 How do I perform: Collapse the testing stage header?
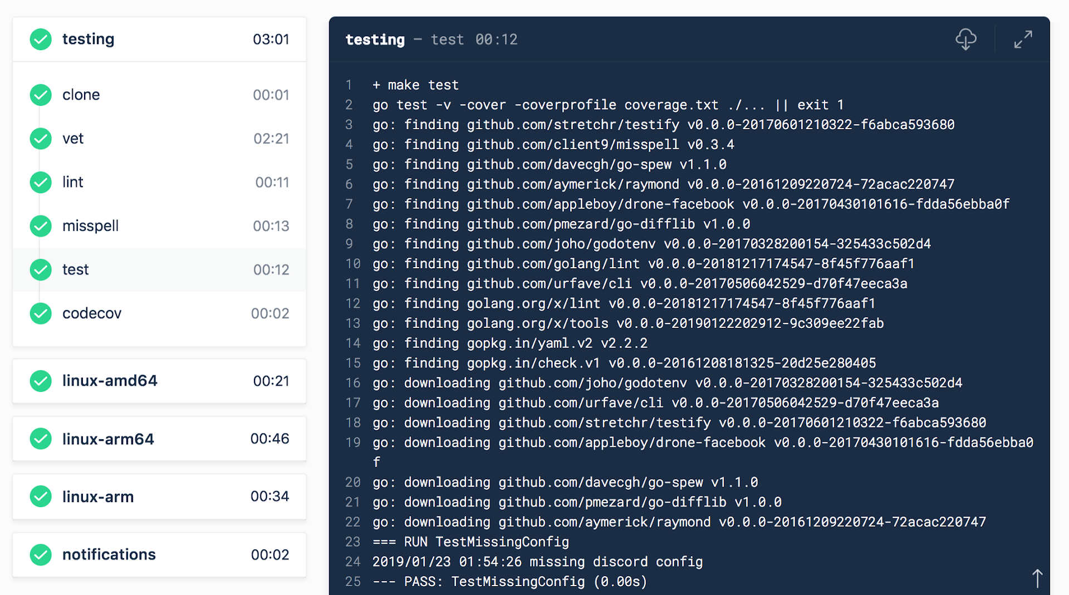click(159, 40)
